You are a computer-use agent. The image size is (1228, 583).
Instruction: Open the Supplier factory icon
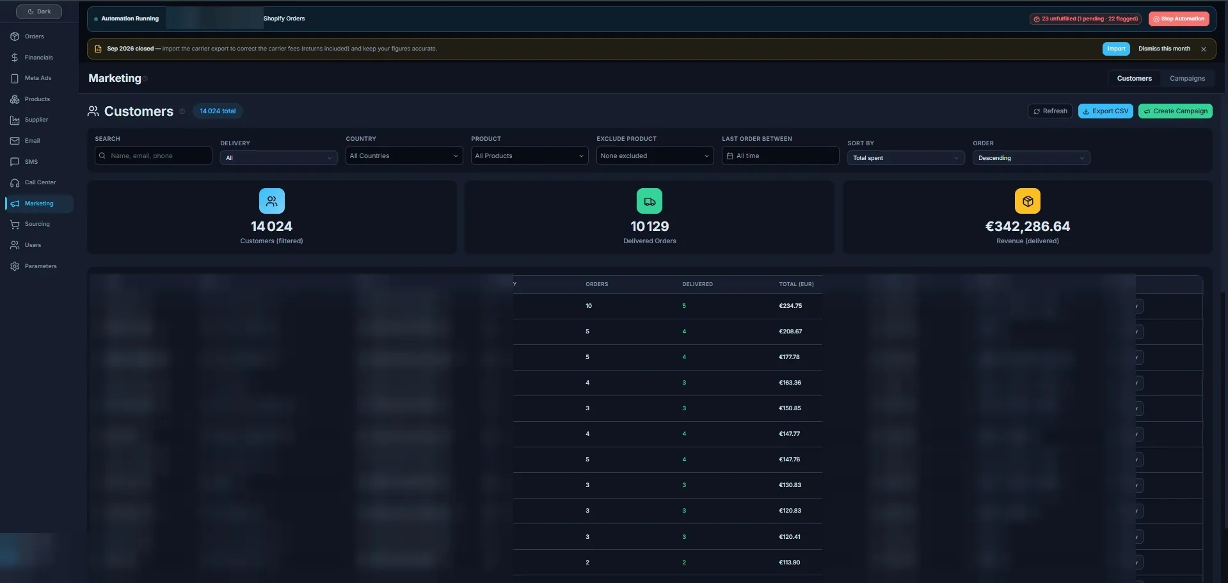15,120
